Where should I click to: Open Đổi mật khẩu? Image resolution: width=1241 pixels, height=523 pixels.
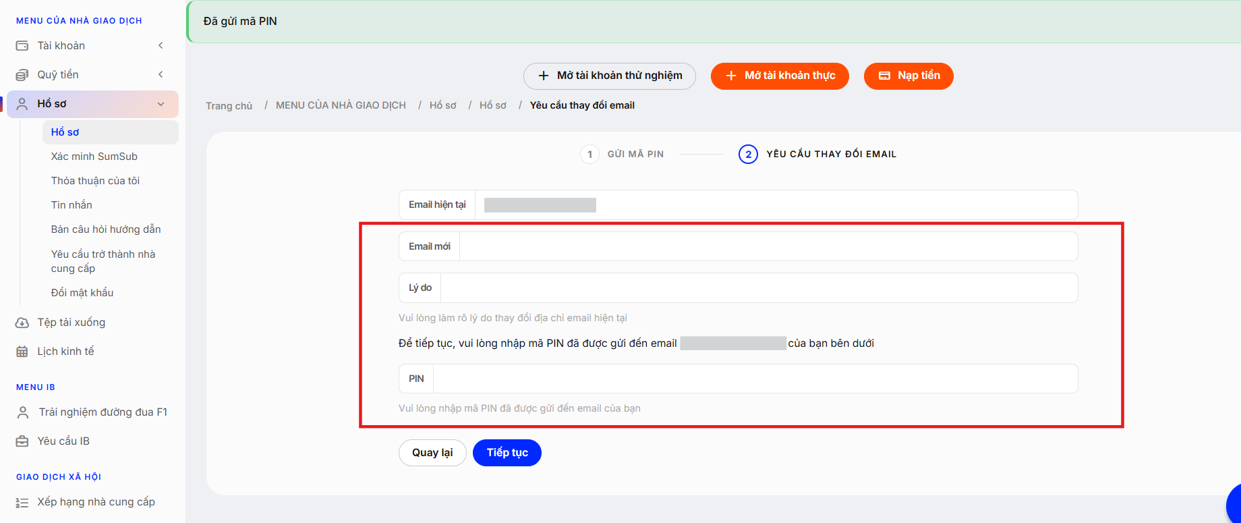coord(82,293)
